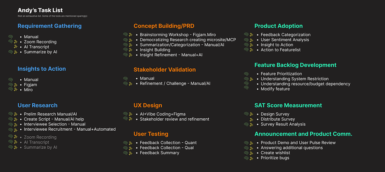Click sparkle icon next to Interviewee Selection - Manual

(x=16, y=124)
